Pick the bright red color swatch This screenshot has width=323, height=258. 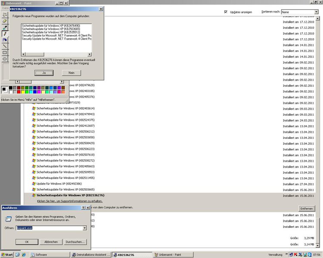[x=19, y=92]
